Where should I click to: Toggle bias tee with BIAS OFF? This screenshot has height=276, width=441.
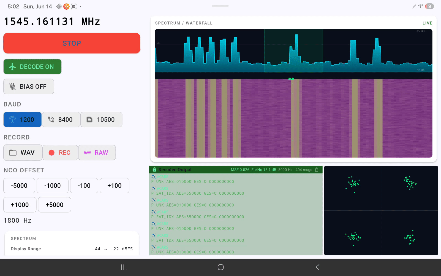coord(29,87)
